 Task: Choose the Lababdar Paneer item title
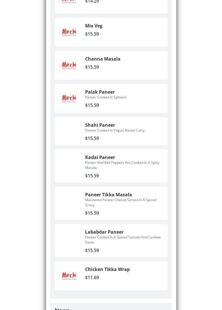[104, 232]
